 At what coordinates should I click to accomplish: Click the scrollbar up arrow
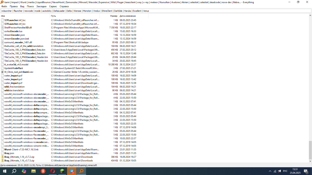tap(310, 16)
